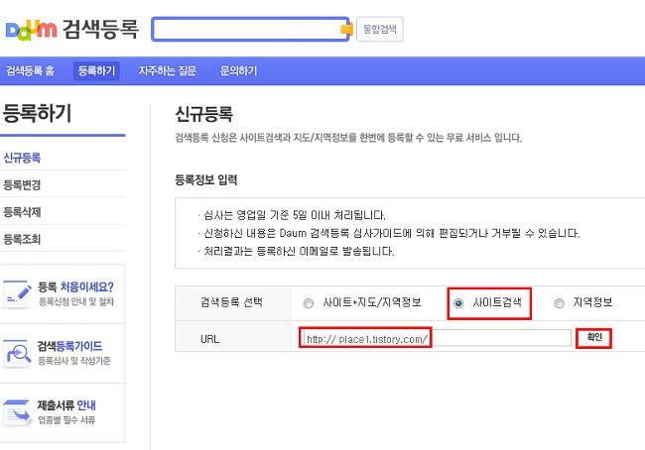This screenshot has width=645, height=450.
Task: Select 신규등록 in the sidebar
Action: [22, 158]
